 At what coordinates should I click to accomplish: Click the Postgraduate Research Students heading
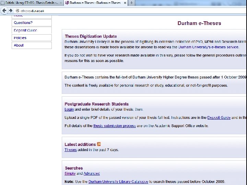[96, 104]
